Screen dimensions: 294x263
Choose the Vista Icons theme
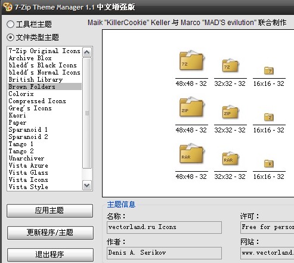[45, 180]
